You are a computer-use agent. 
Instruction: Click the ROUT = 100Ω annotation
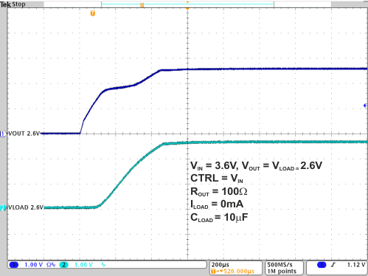(219, 192)
